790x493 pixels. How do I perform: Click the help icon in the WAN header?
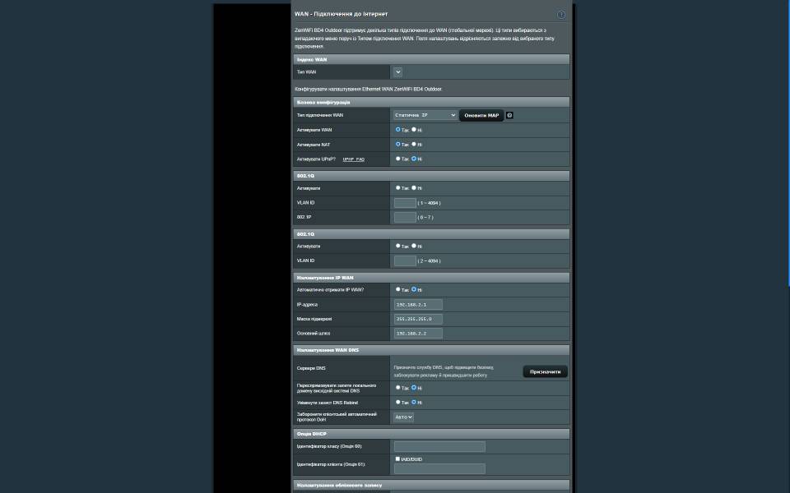click(561, 15)
